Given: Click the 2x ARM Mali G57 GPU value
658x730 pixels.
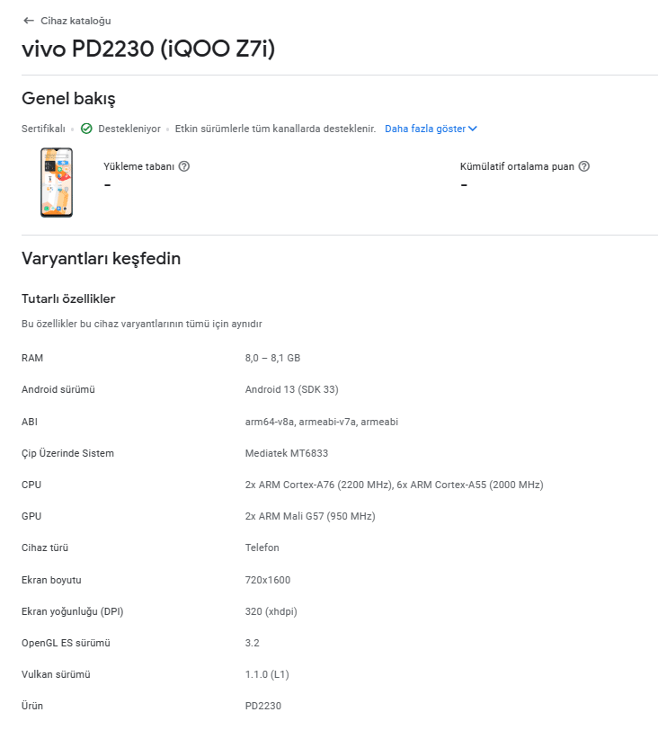Looking at the screenshot, I should click(x=310, y=516).
